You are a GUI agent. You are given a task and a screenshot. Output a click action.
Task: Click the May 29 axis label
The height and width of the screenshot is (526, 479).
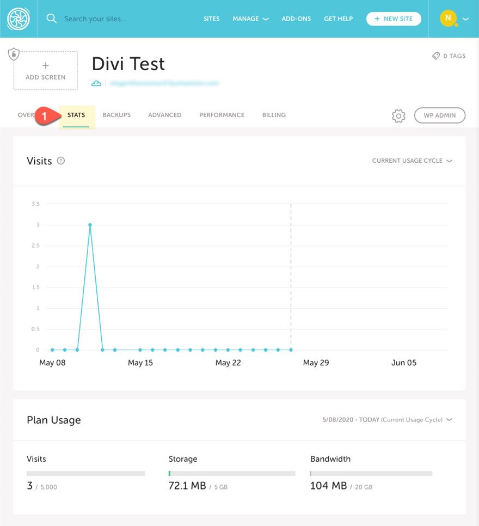click(316, 363)
